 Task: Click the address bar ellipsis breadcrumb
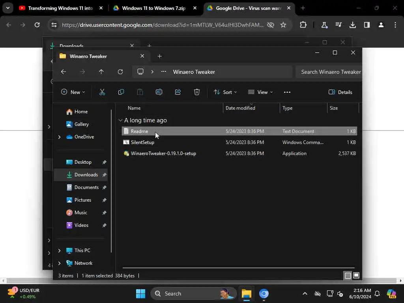click(x=164, y=72)
